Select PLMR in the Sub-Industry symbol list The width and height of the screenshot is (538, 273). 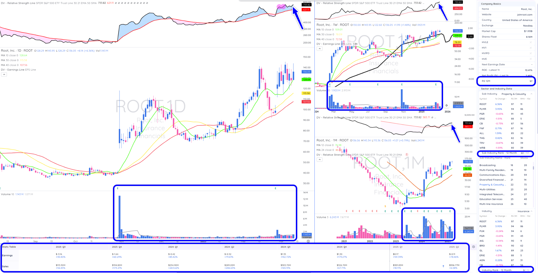pyautogui.click(x=483, y=109)
